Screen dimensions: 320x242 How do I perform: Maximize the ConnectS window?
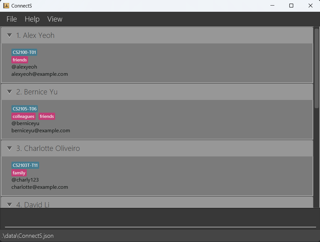(x=291, y=6)
